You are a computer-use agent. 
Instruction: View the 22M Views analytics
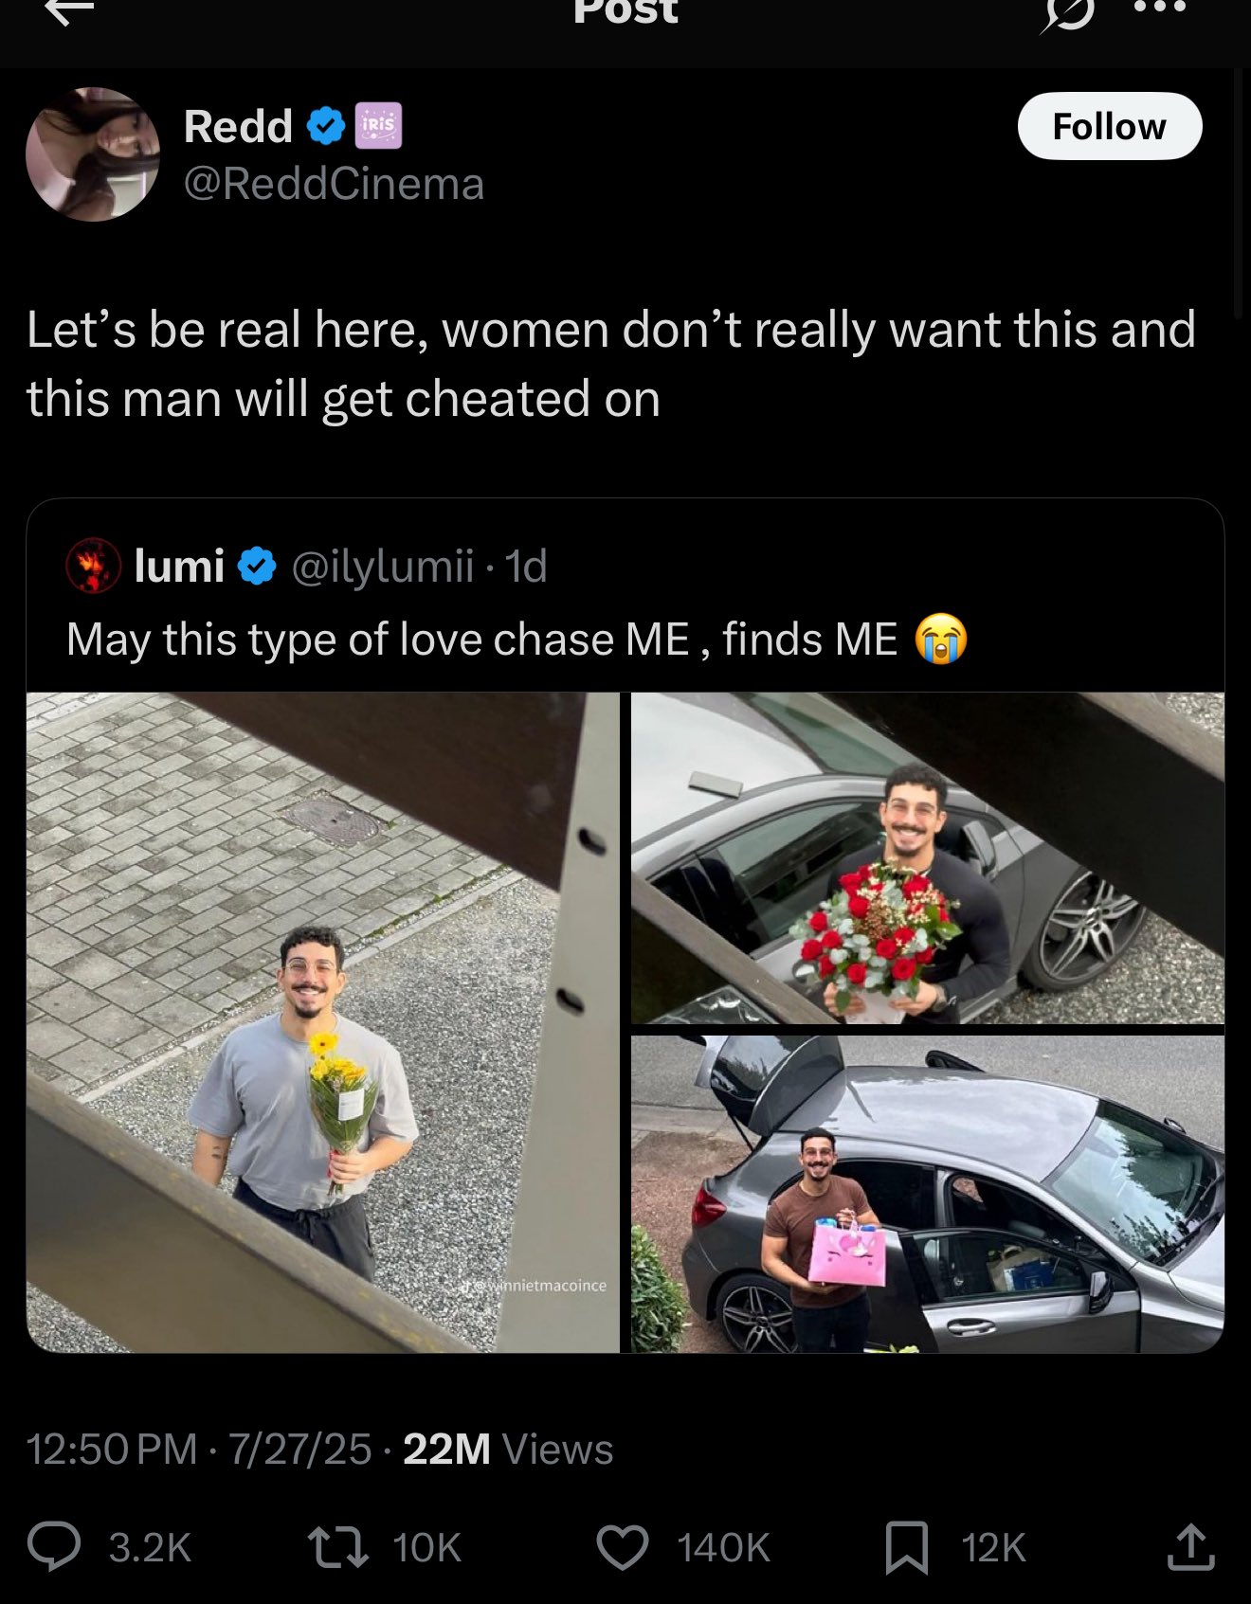click(x=508, y=1449)
